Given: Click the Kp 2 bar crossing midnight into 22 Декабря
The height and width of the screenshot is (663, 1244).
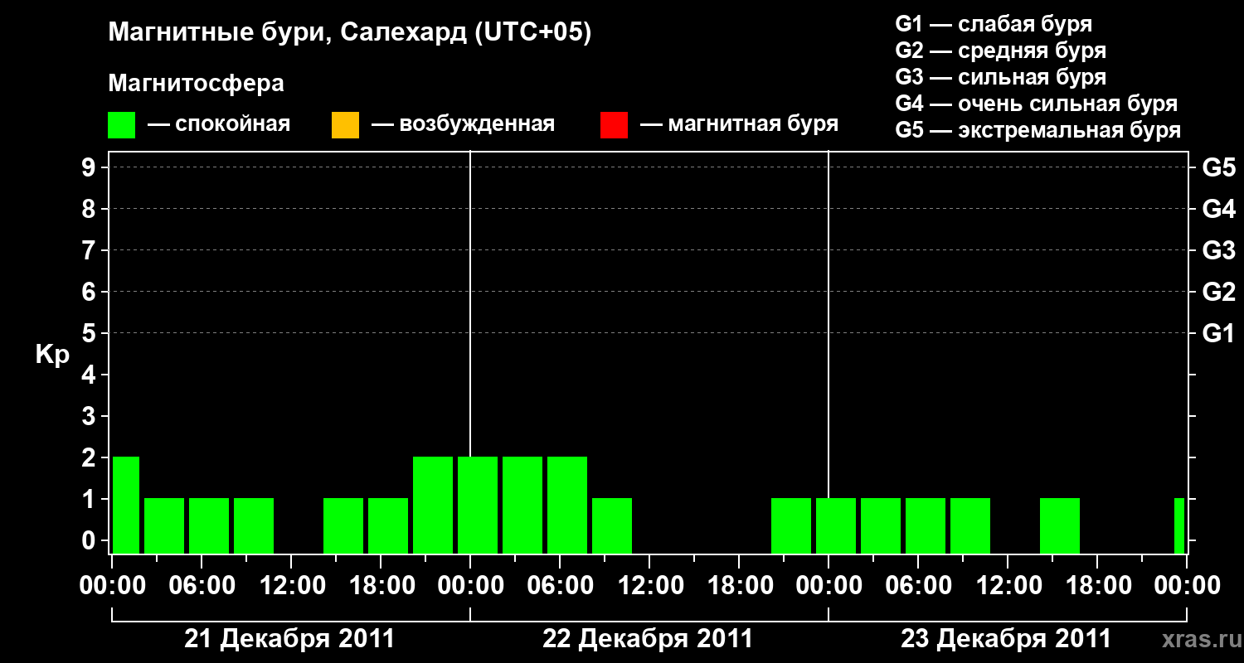Looking at the screenshot, I should point(478,505).
